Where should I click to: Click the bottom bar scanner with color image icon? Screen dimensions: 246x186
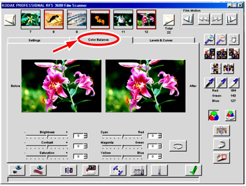coord(91,170)
